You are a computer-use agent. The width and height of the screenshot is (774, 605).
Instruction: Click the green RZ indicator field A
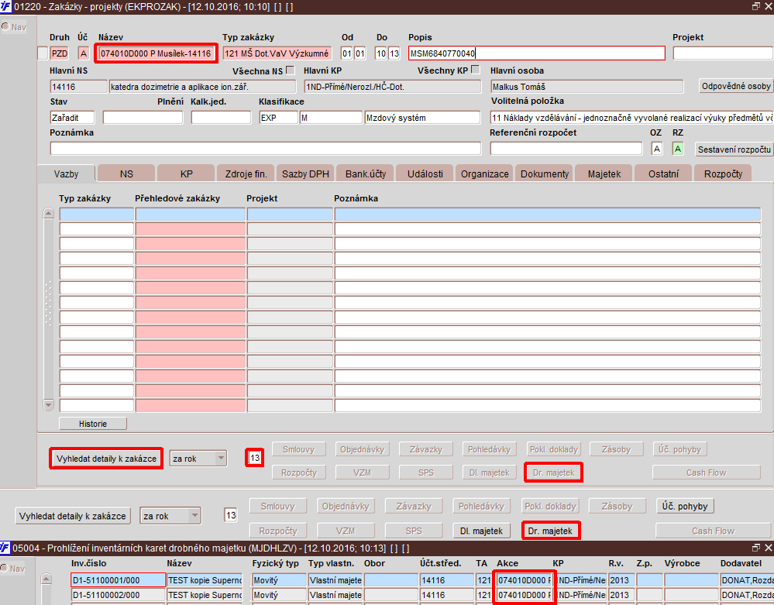click(678, 149)
